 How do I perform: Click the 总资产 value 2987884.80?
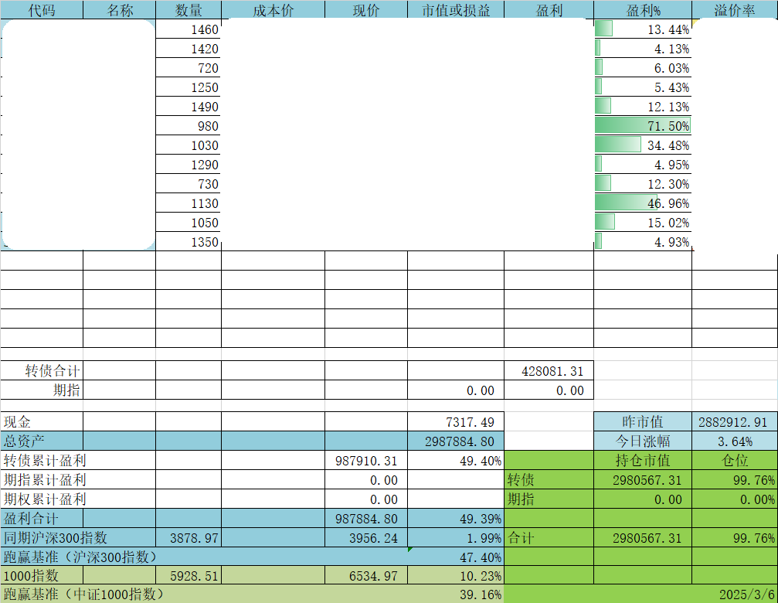pyautogui.click(x=456, y=441)
